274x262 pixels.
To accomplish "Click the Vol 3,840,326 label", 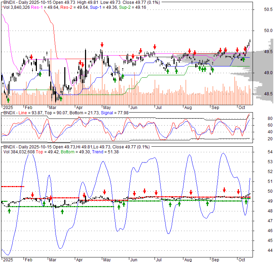I will click(17, 7).
